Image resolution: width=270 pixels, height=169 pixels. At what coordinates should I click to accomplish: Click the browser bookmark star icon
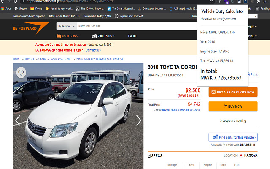pyautogui.click(x=211, y=2)
